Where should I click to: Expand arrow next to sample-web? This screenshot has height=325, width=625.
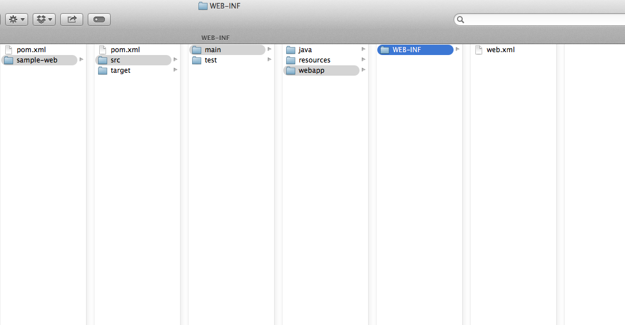(x=81, y=60)
